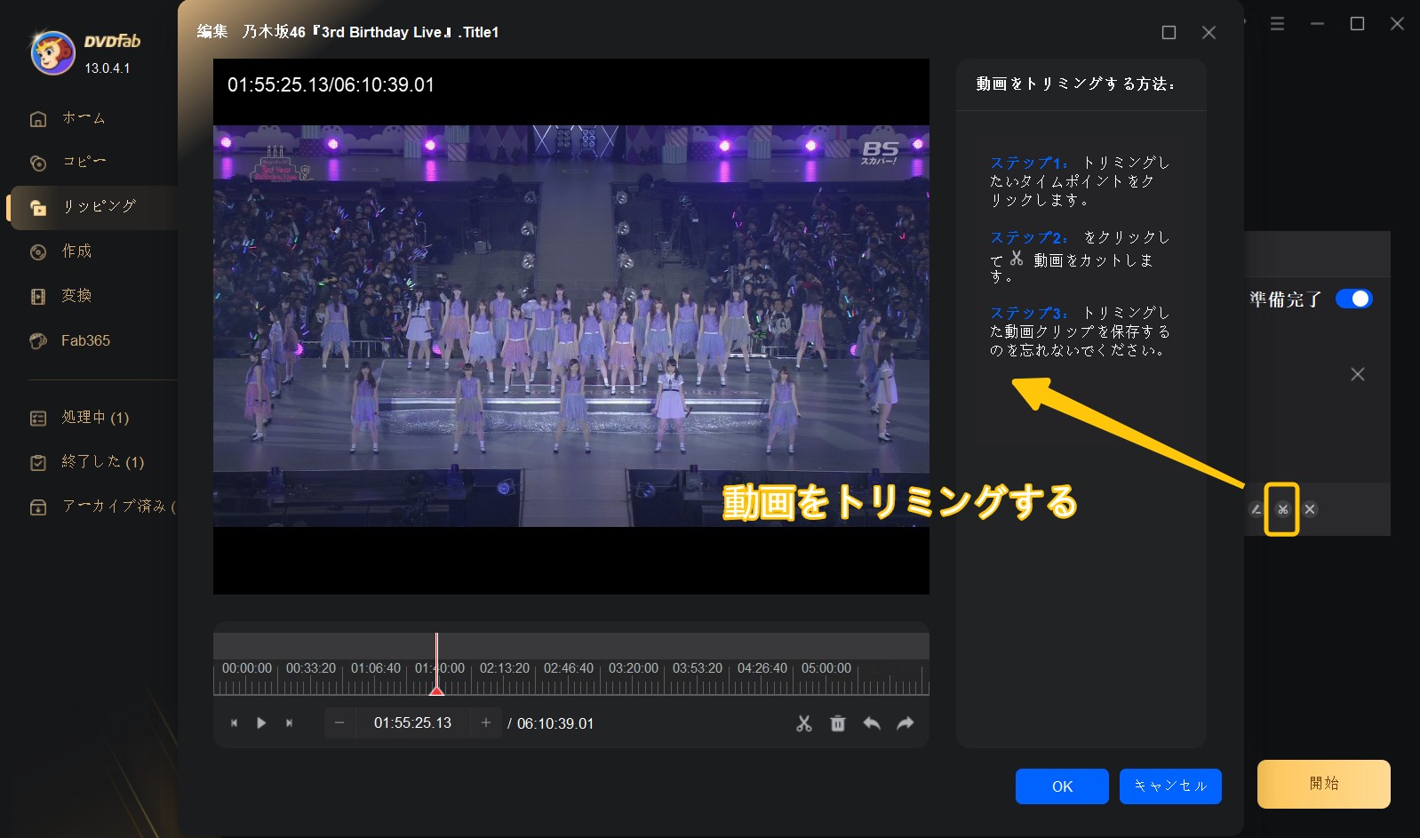Click the 動画をトリミングする方法 heading
This screenshot has width=1420, height=838.
tap(1075, 84)
